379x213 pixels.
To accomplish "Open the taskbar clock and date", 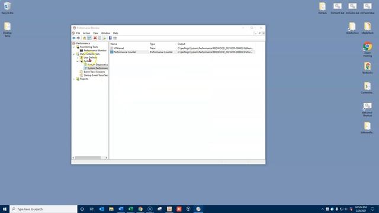I will point(361,209).
